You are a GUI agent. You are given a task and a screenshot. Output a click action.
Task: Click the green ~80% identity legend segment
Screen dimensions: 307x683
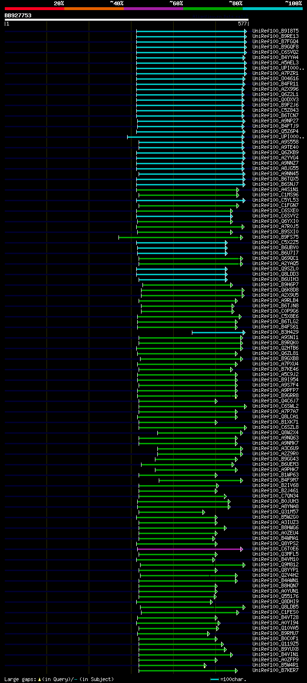[x=213, y=8]
